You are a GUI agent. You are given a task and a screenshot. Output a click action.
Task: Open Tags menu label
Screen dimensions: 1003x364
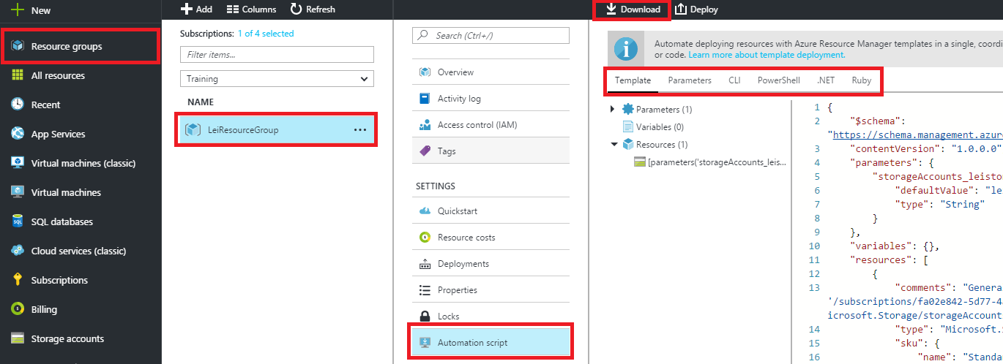(x=447, y=151)
